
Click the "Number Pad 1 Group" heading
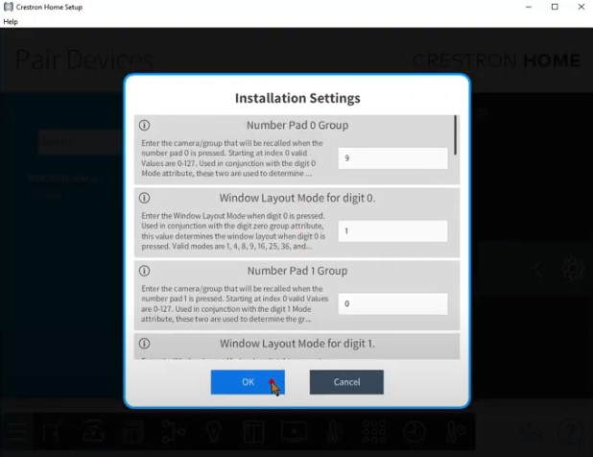[297, 271]
